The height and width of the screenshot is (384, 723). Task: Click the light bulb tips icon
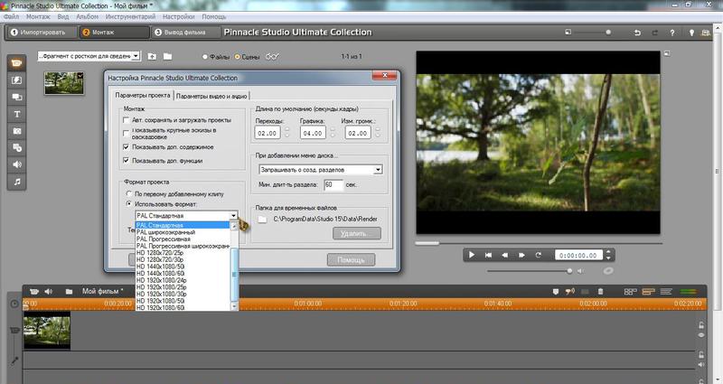click(691, 33)
